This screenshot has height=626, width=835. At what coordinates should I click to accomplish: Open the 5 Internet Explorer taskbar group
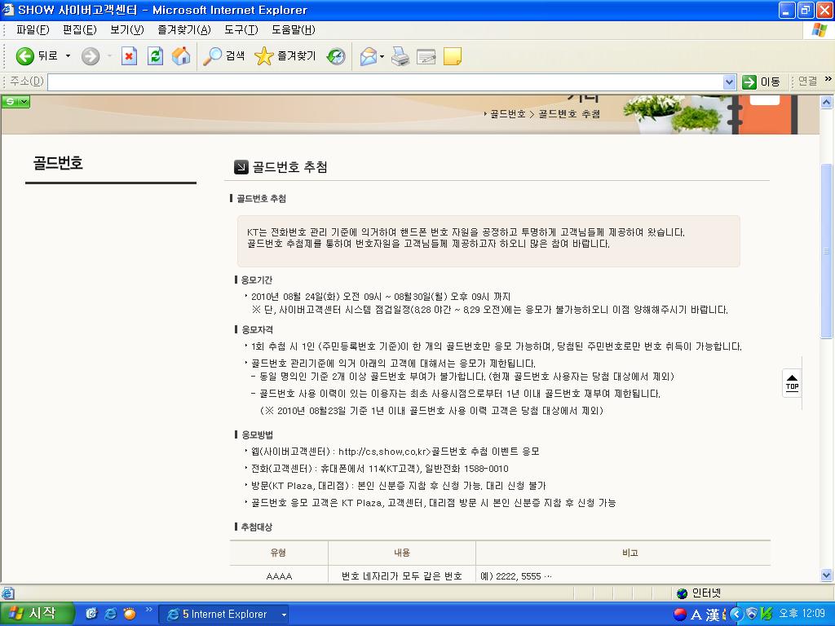point(225,615)
